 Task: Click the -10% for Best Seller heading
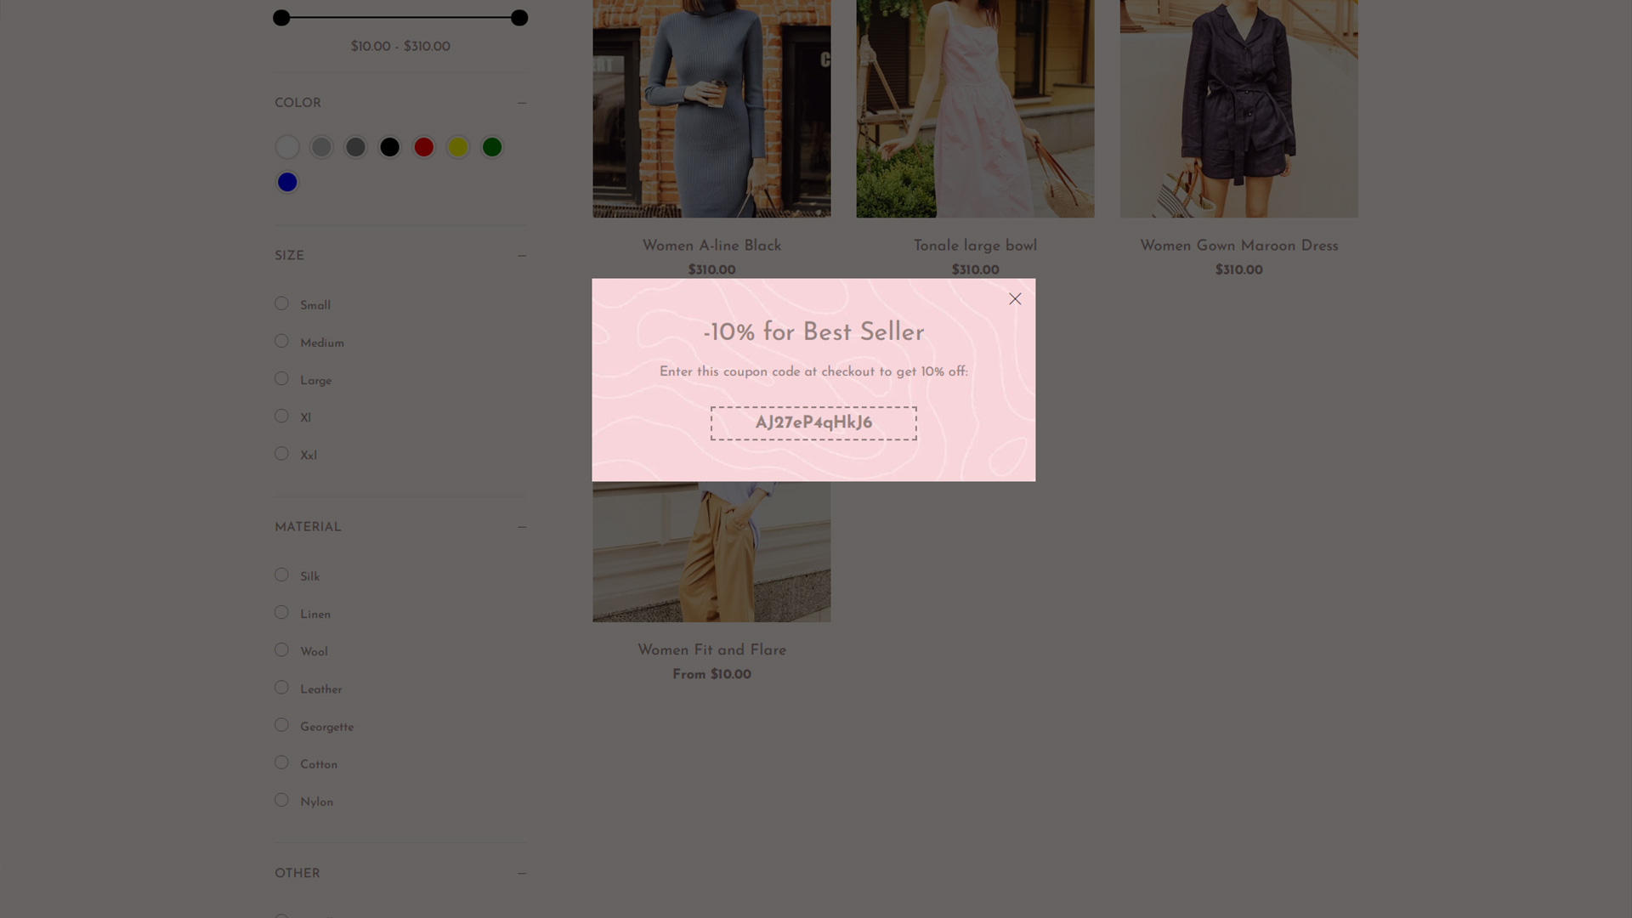(813, 332)
